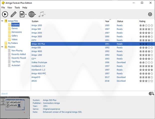Select the Systems tree item

tap(15, 25)
